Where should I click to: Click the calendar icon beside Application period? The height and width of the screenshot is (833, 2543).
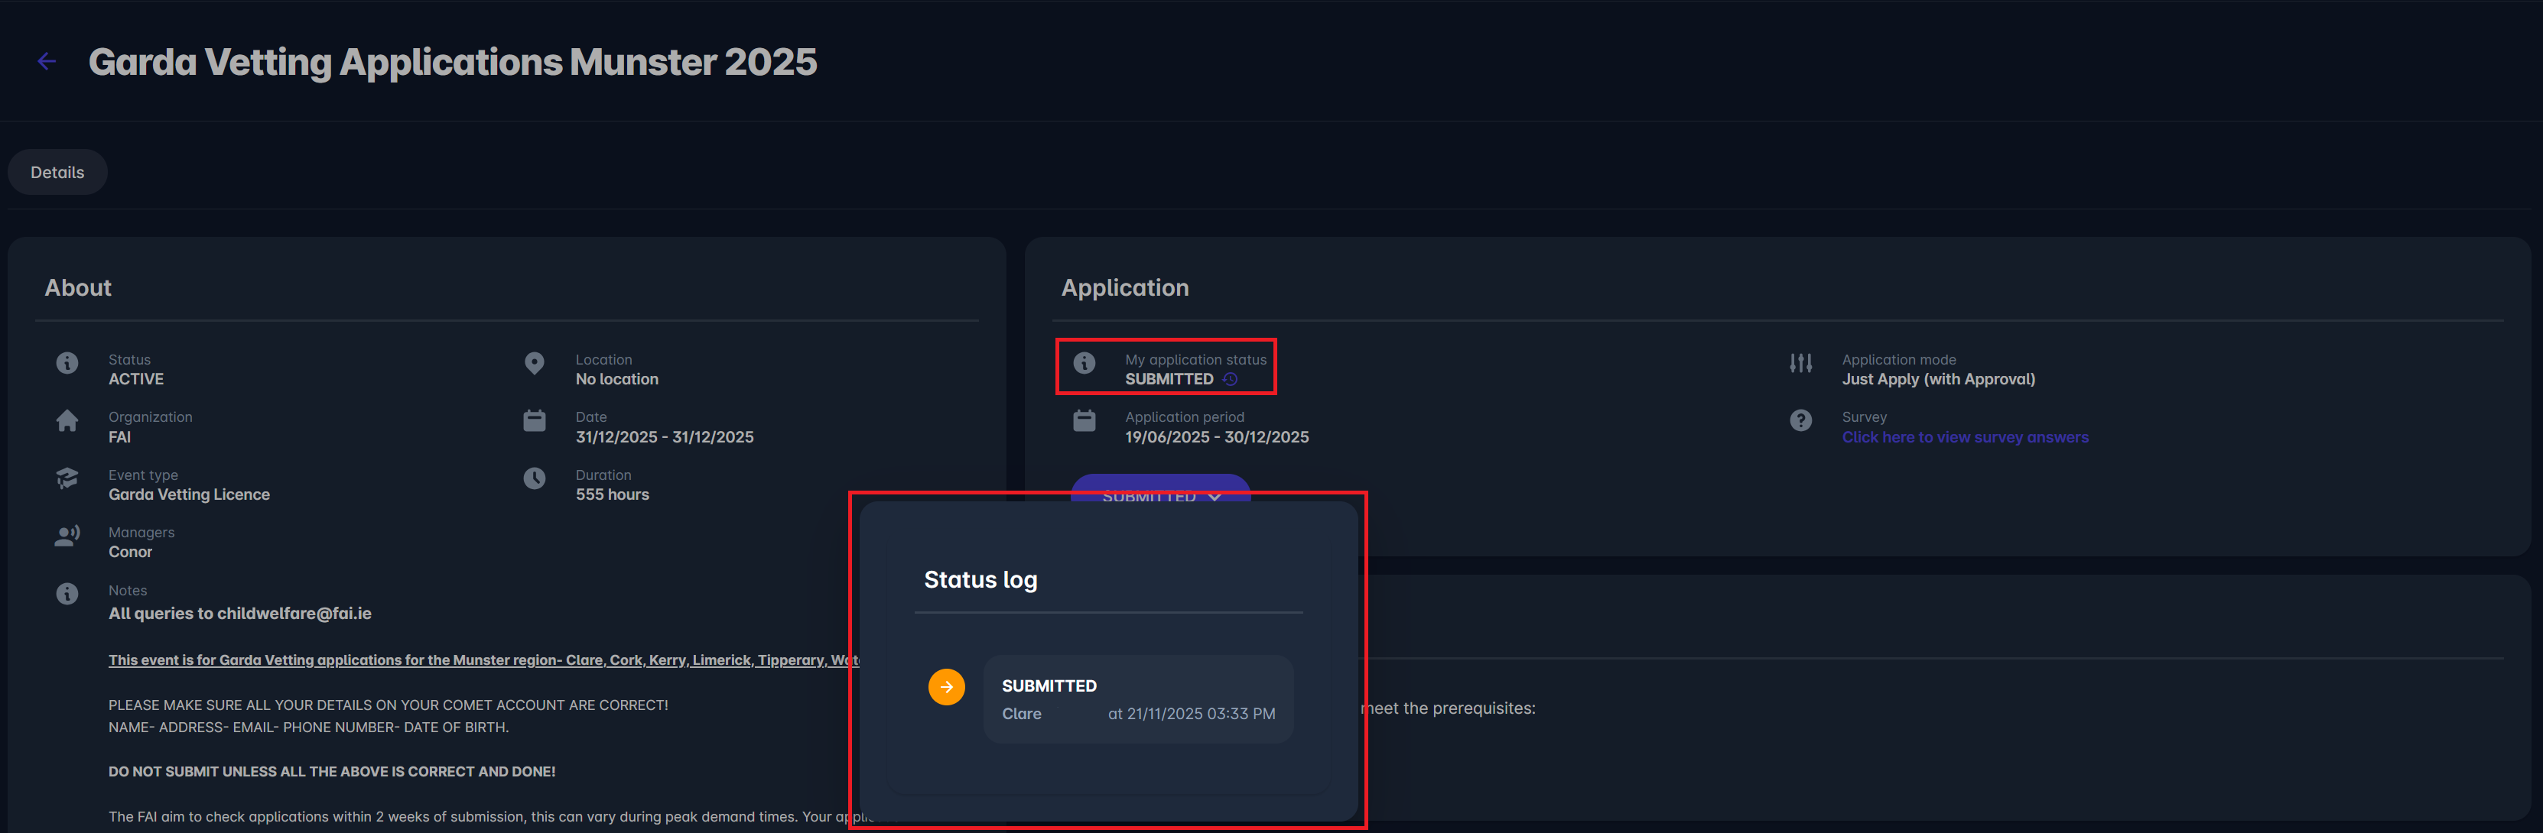tap(1084, 421)
